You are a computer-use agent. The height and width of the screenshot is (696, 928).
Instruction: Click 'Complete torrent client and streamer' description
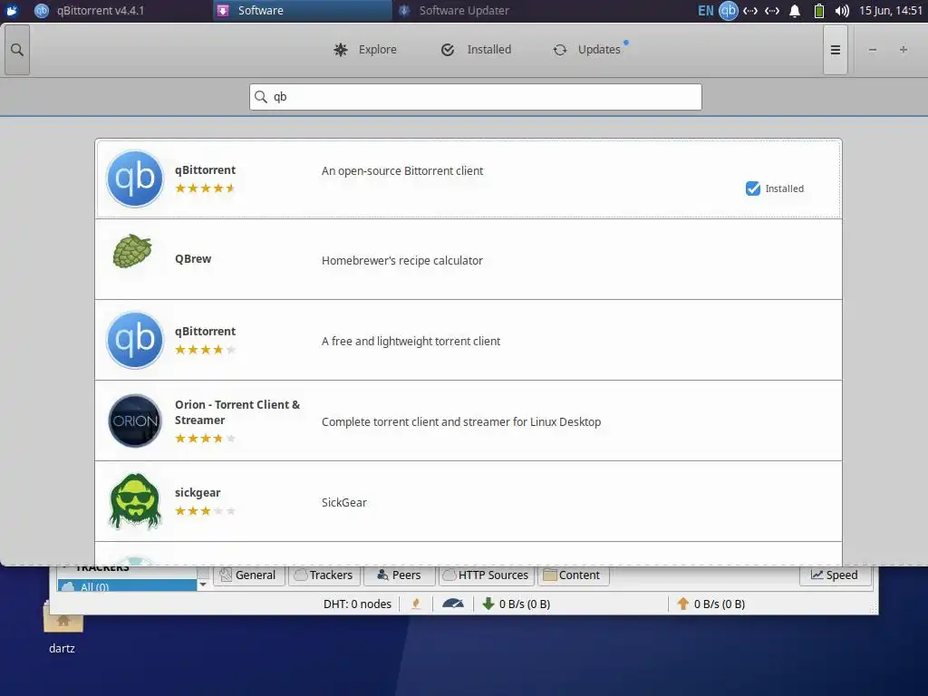point(461,422)
